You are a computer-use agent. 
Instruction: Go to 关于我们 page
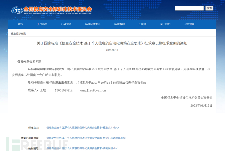165,24
